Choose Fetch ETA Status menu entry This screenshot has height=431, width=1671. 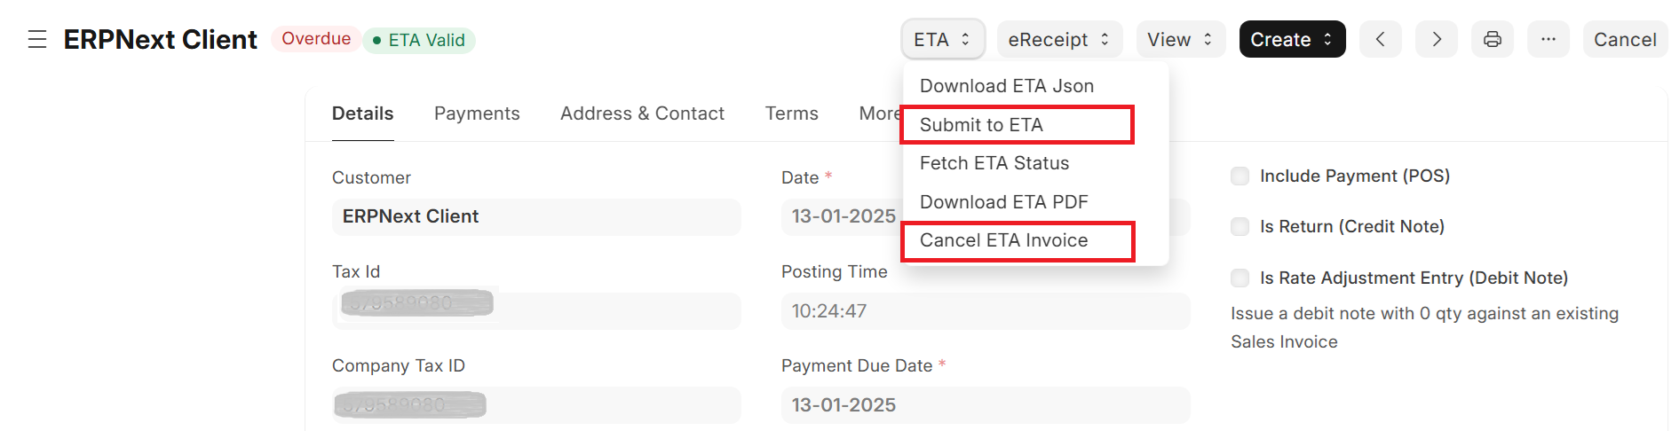click(x=994, y=163)
